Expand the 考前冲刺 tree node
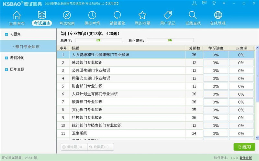Screen dimensions: 259x161 tap(6, 58)
